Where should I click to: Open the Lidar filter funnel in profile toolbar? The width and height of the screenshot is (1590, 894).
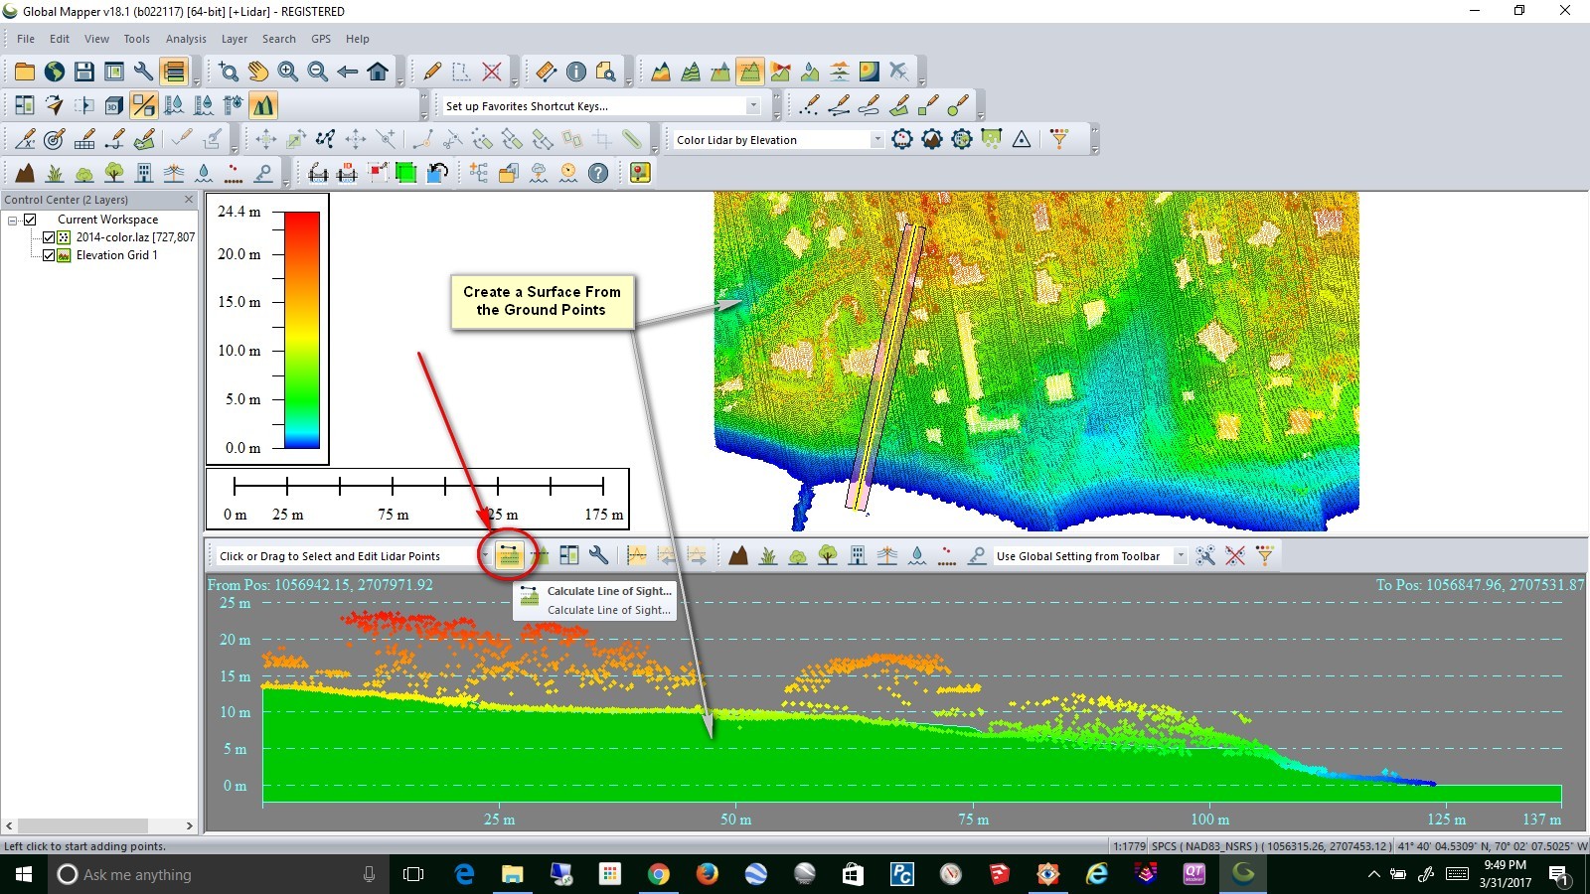1265,555
